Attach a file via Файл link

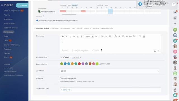[65, 50]
